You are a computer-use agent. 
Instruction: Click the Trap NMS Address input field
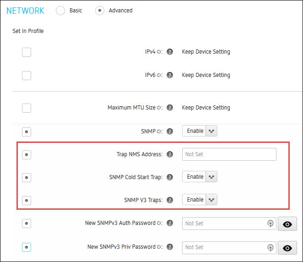(229, 154)
